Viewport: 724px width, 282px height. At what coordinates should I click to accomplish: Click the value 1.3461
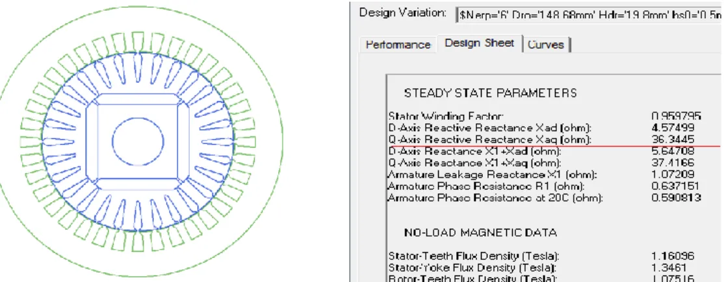[671, 268]
